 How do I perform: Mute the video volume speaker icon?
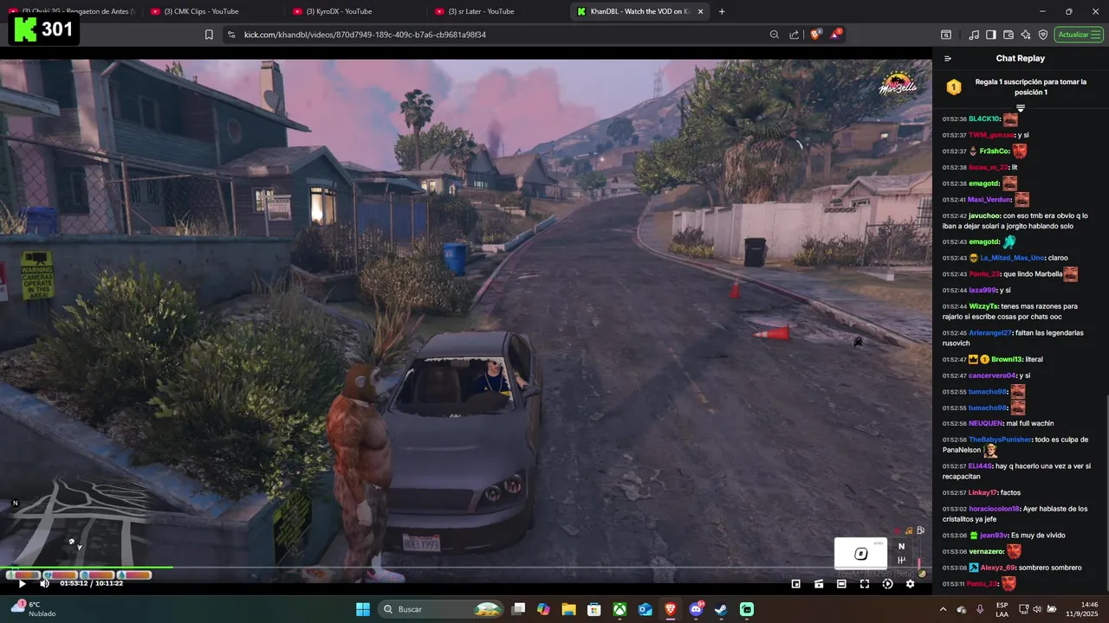44,583
